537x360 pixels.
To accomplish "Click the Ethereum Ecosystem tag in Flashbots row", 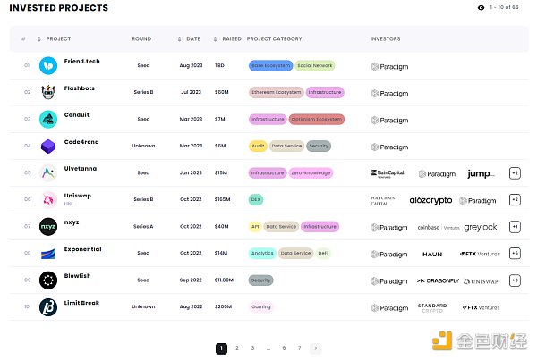I will click(276, 92).
